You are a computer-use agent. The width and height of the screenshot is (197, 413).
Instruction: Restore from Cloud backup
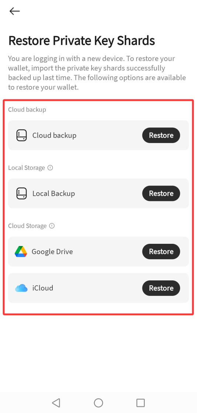click(x=161, y=135)
